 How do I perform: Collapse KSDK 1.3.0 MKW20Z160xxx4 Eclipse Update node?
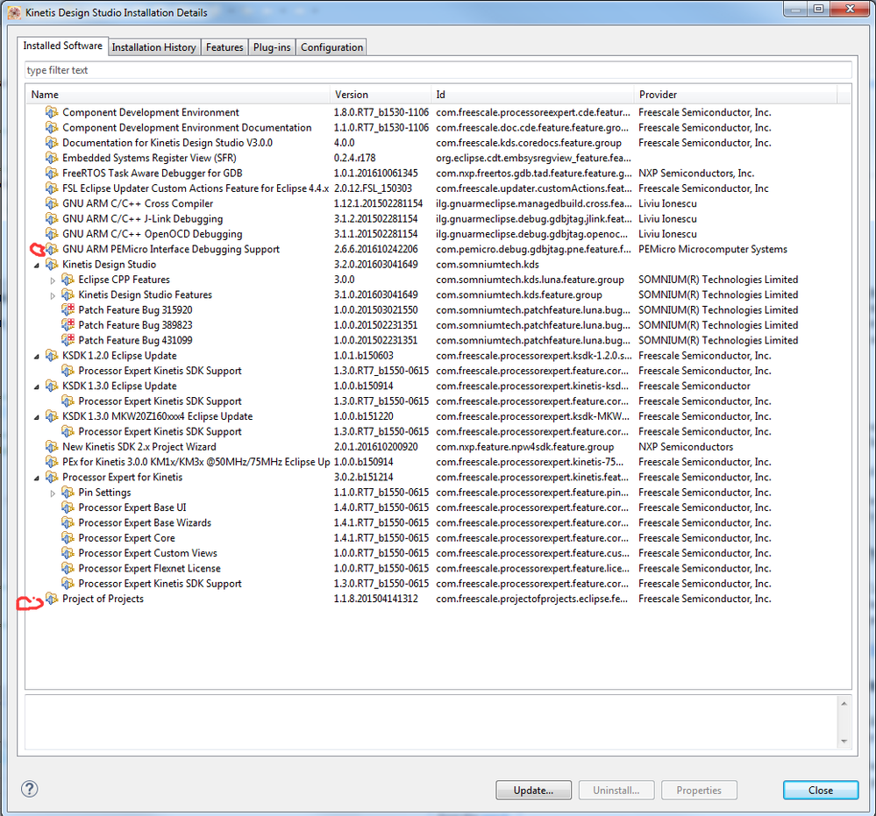tap(36, 416)
